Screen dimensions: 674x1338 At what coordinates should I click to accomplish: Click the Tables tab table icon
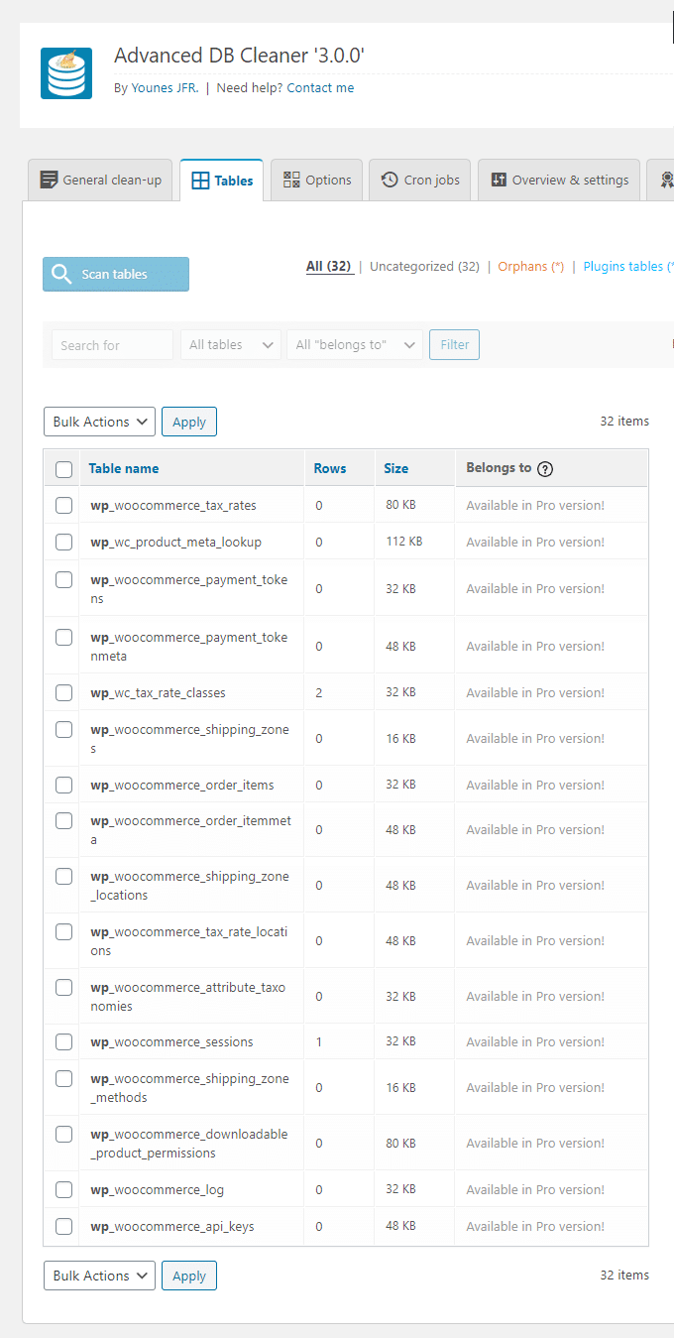tap(200, 181)
